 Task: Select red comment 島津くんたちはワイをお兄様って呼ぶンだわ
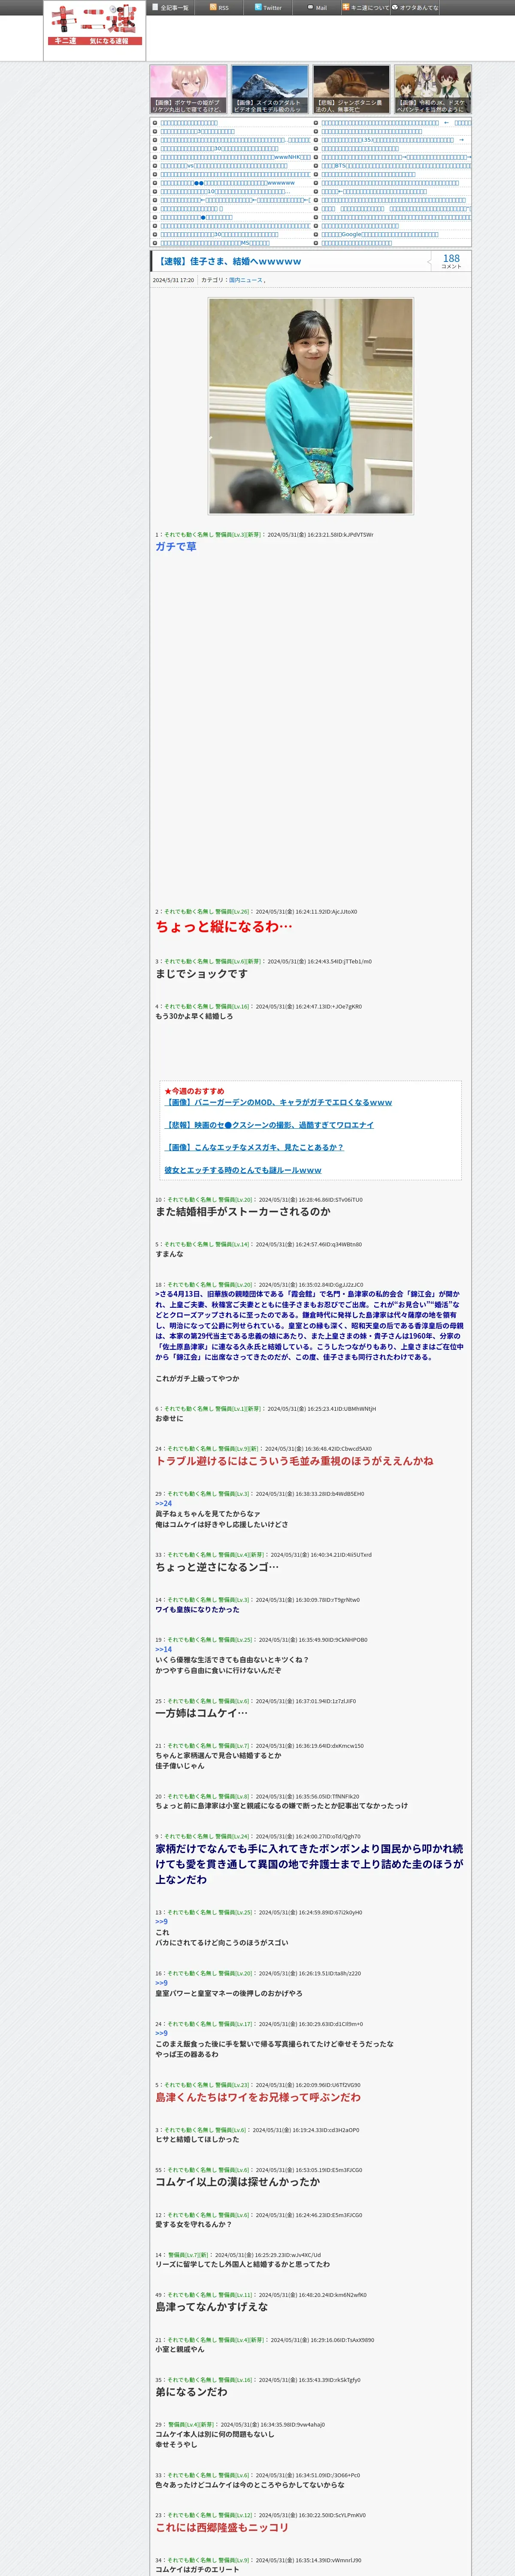tap(258, 2097)
